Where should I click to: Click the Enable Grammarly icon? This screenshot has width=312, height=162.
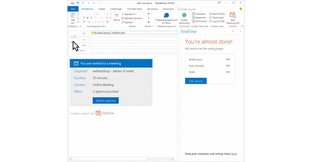pos(184,15)
